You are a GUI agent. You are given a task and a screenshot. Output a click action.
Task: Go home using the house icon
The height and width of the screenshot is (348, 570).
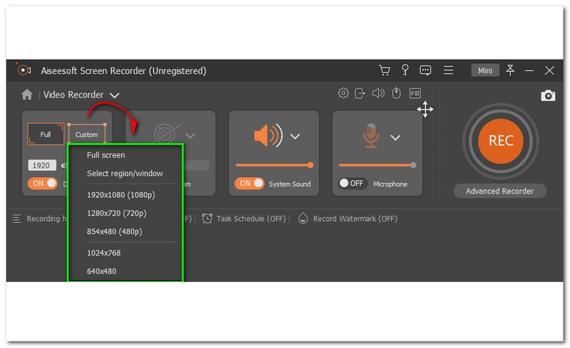27,95
